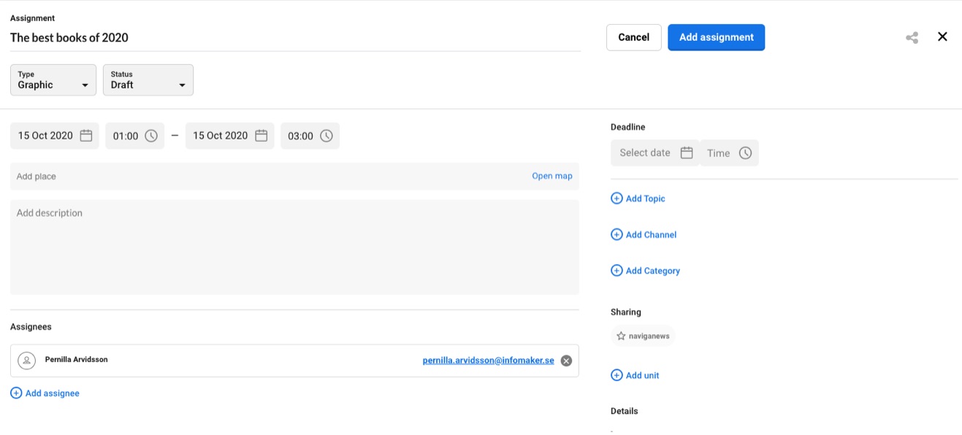Viewport: 962px width, 435px height.
Task: Toggle the star on naviganews sharing chip
Action: [x=621, y=336]
